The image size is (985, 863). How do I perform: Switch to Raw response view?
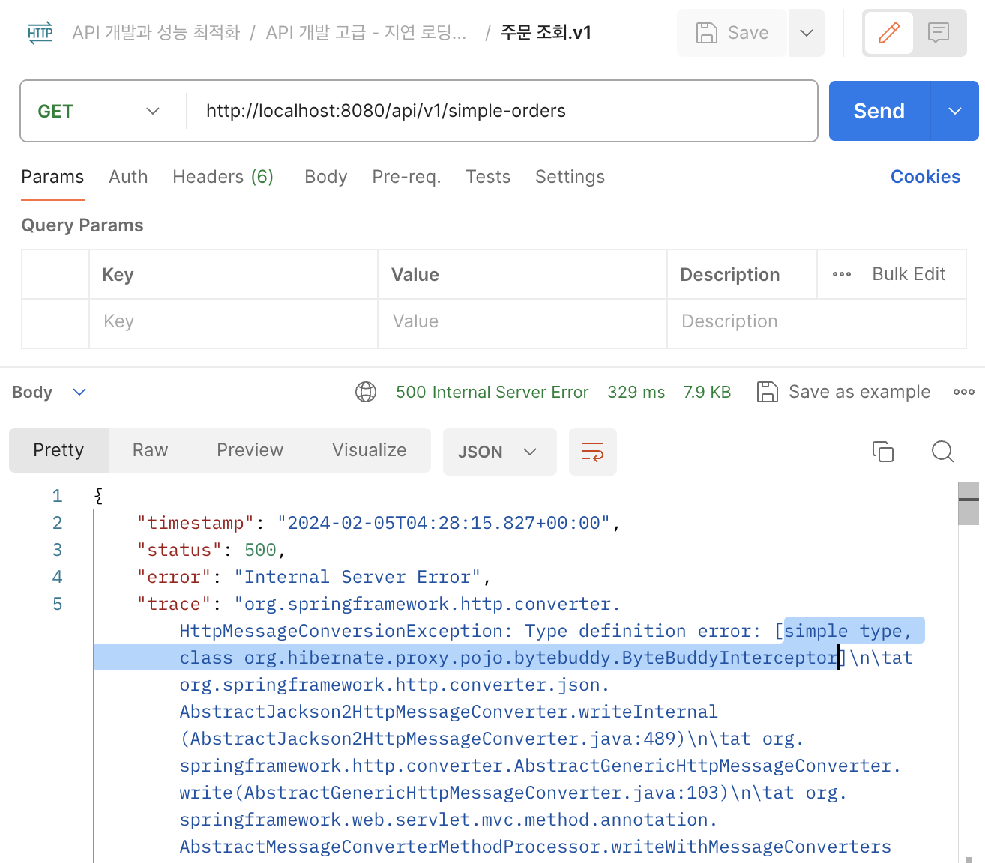pos(150,450)
